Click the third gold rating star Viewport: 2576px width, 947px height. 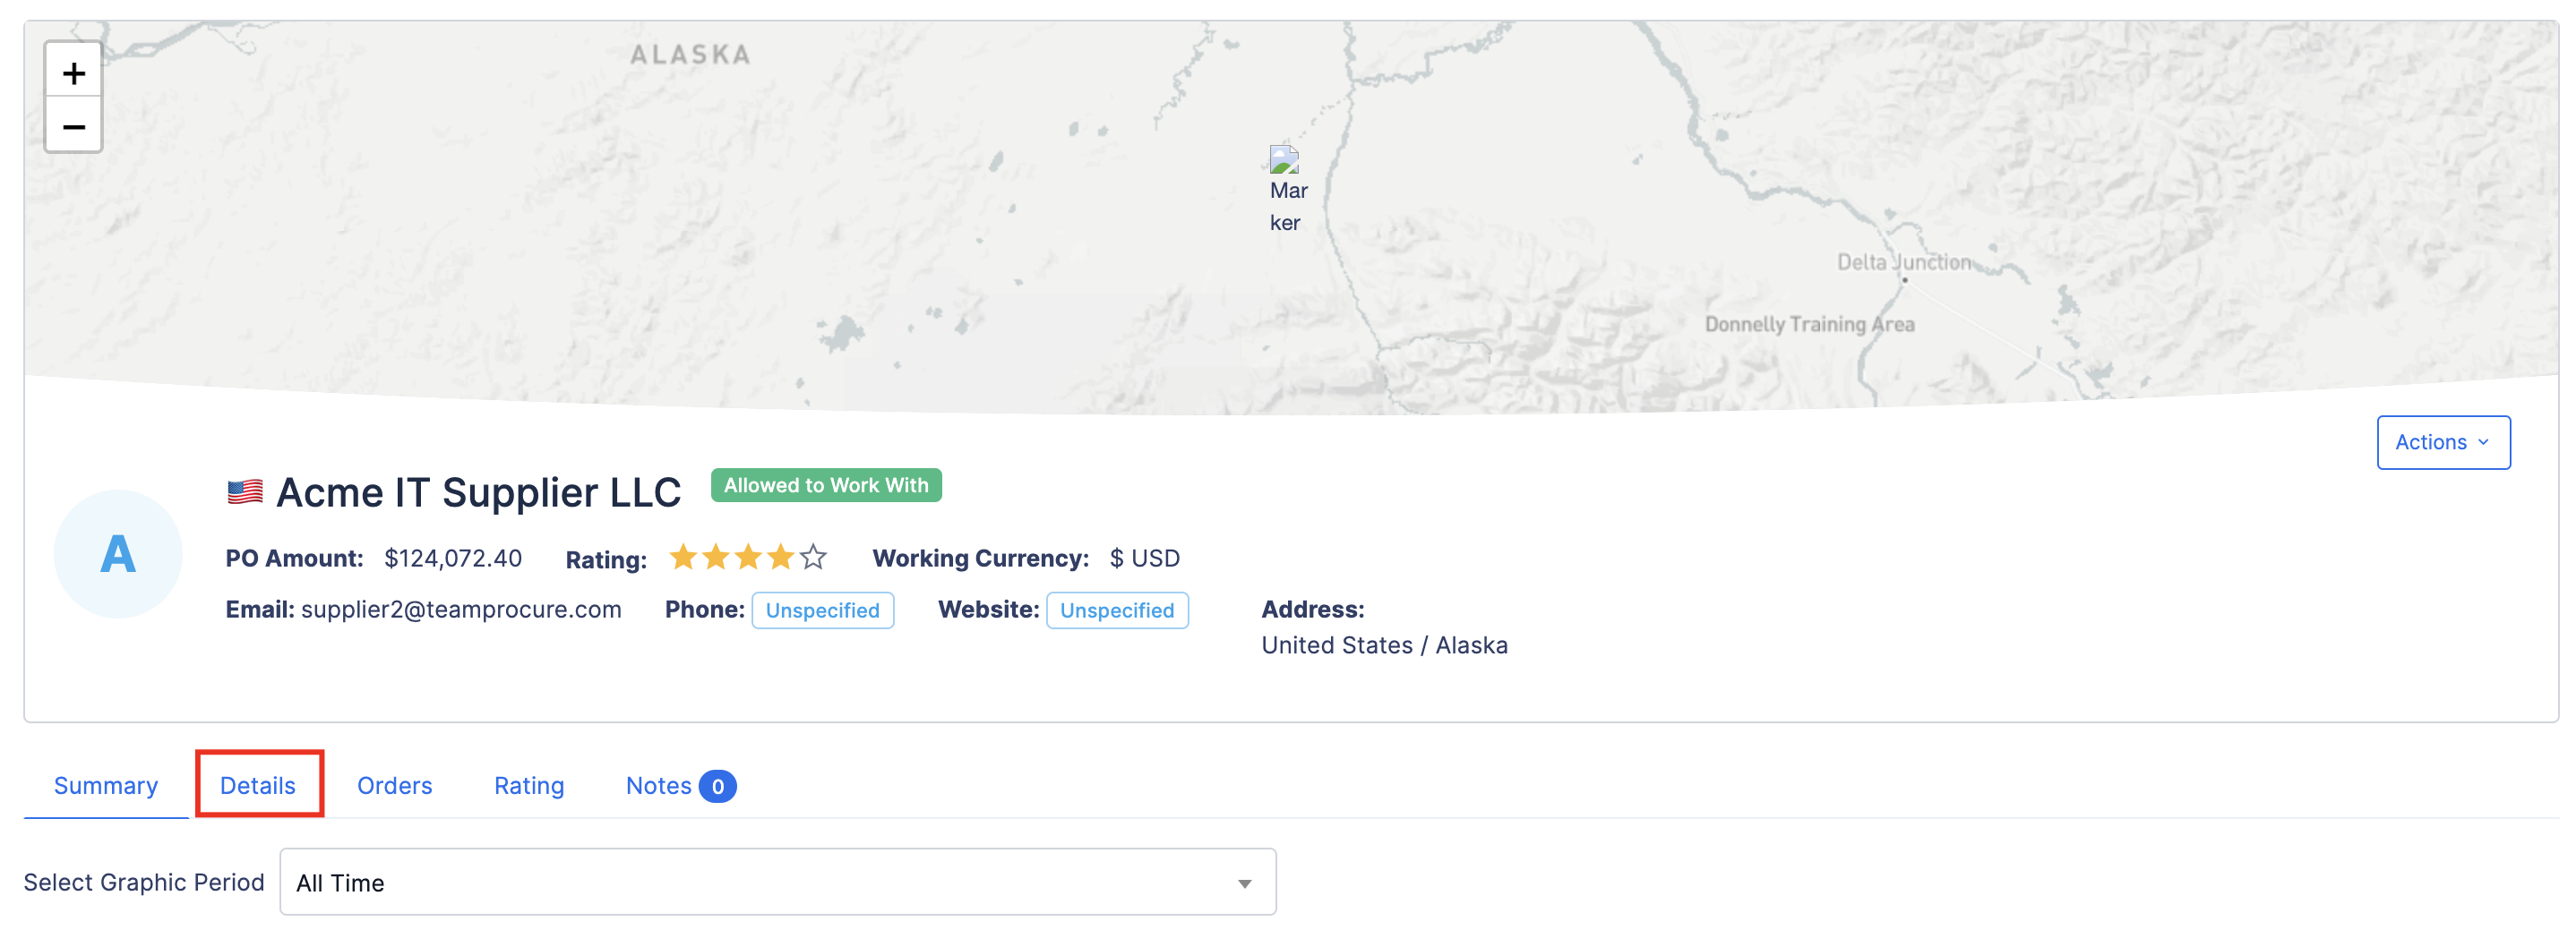[x=748, y=558]
